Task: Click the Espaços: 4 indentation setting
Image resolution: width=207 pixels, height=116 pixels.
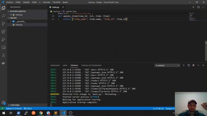Action: [170, 109]
